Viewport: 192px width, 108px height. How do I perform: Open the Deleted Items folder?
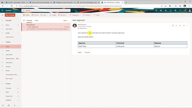(x=10, y=59)
